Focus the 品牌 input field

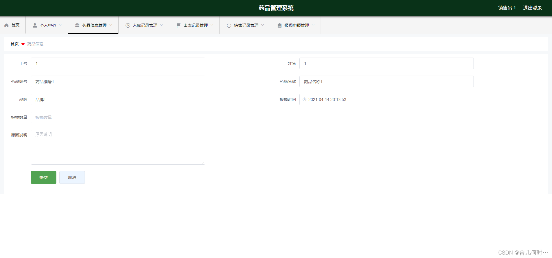[118, 99]
